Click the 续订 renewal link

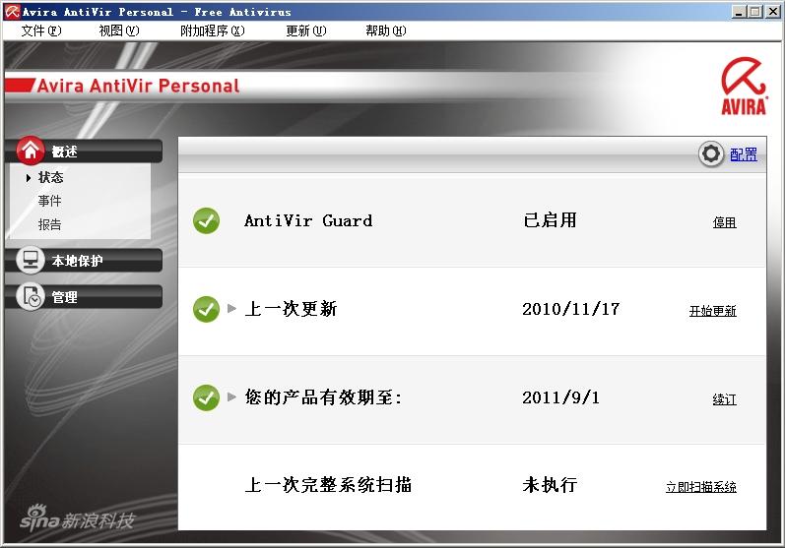(724, 399)
